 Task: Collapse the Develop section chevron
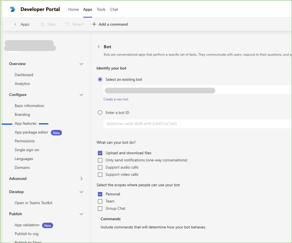click(81, 192)
